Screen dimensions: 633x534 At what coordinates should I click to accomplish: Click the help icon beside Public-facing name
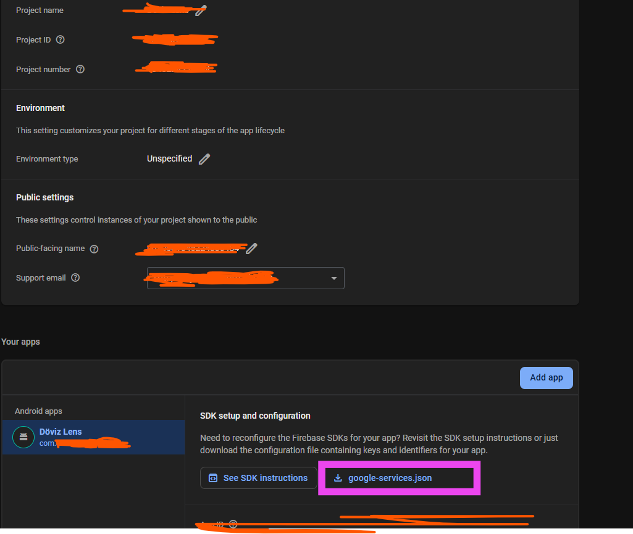94,249
